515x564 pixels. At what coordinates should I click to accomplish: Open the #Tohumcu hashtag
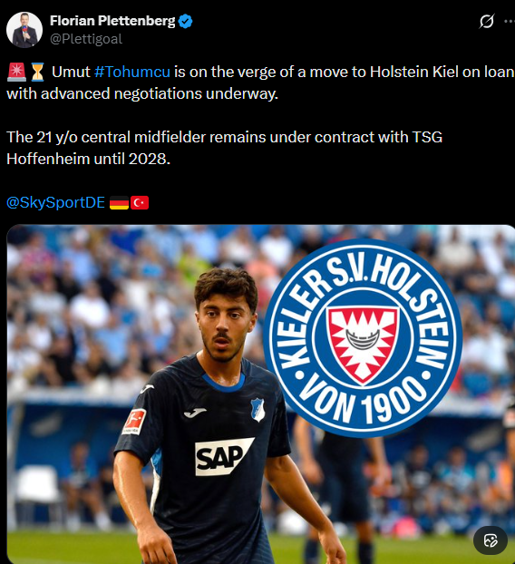[132, 72]
